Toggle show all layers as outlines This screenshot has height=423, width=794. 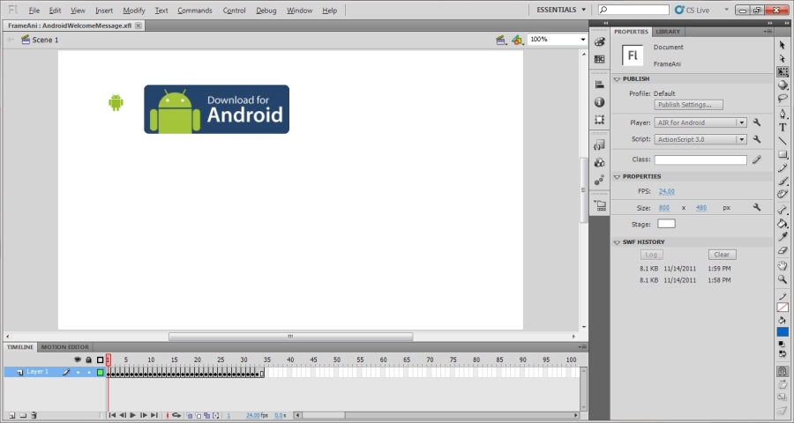[x=101, y=360]
